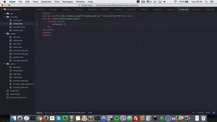
Task: Open unpublished.php in the pages folder
Action: point(20,61)
